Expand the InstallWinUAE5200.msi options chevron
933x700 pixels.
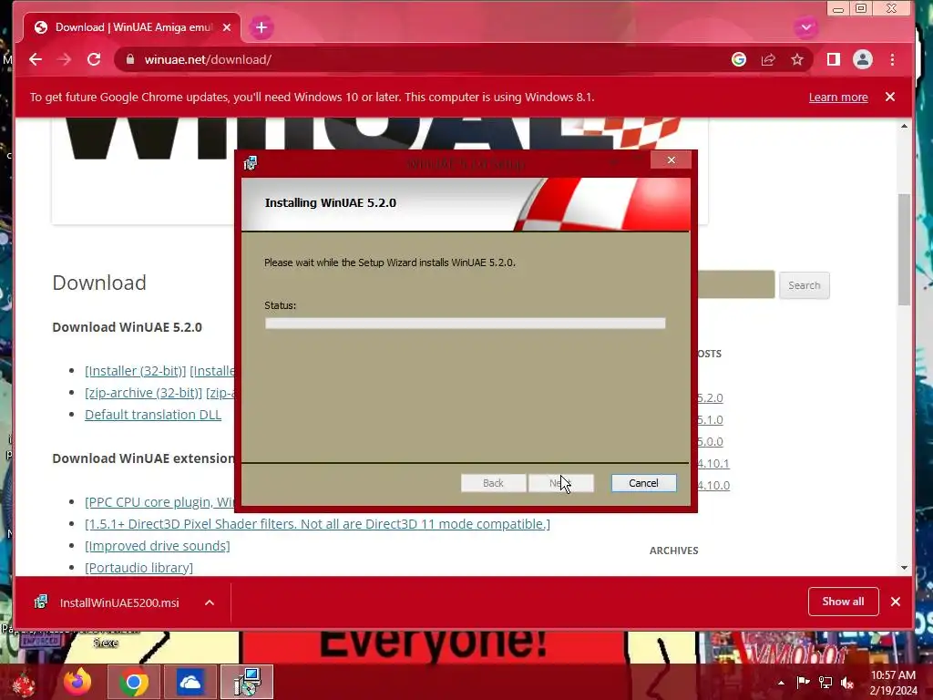210,602
